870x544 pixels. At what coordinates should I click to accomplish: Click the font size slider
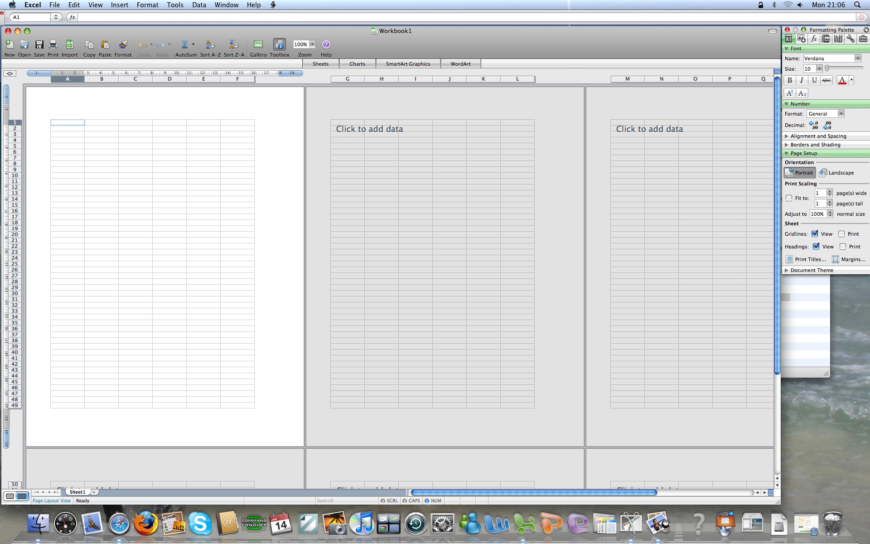[843, 68]
